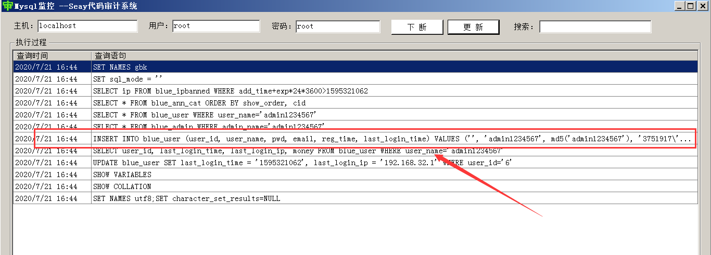Sort by the 查询时间 column header
711x255 pixels.
52,55
